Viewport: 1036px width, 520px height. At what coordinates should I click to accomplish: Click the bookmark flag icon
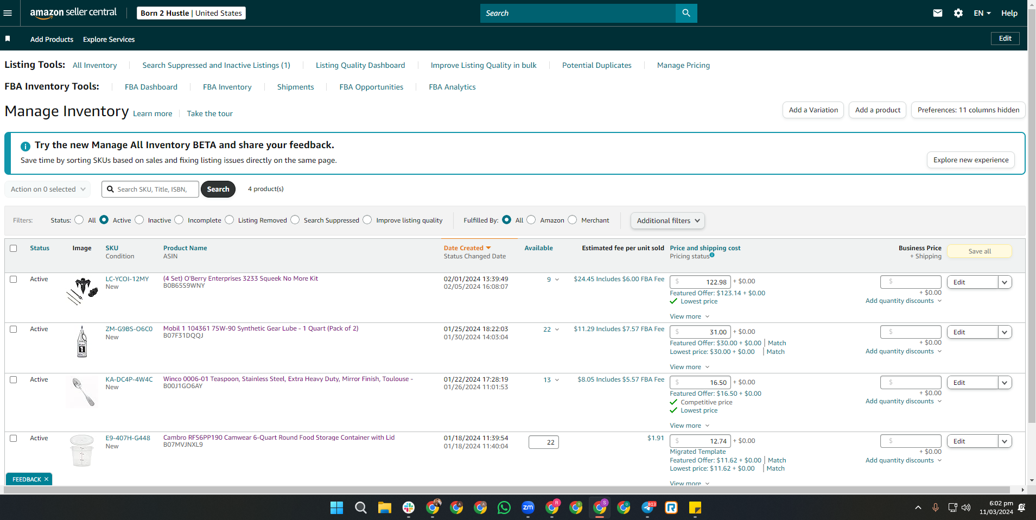[x=8, y=39]
